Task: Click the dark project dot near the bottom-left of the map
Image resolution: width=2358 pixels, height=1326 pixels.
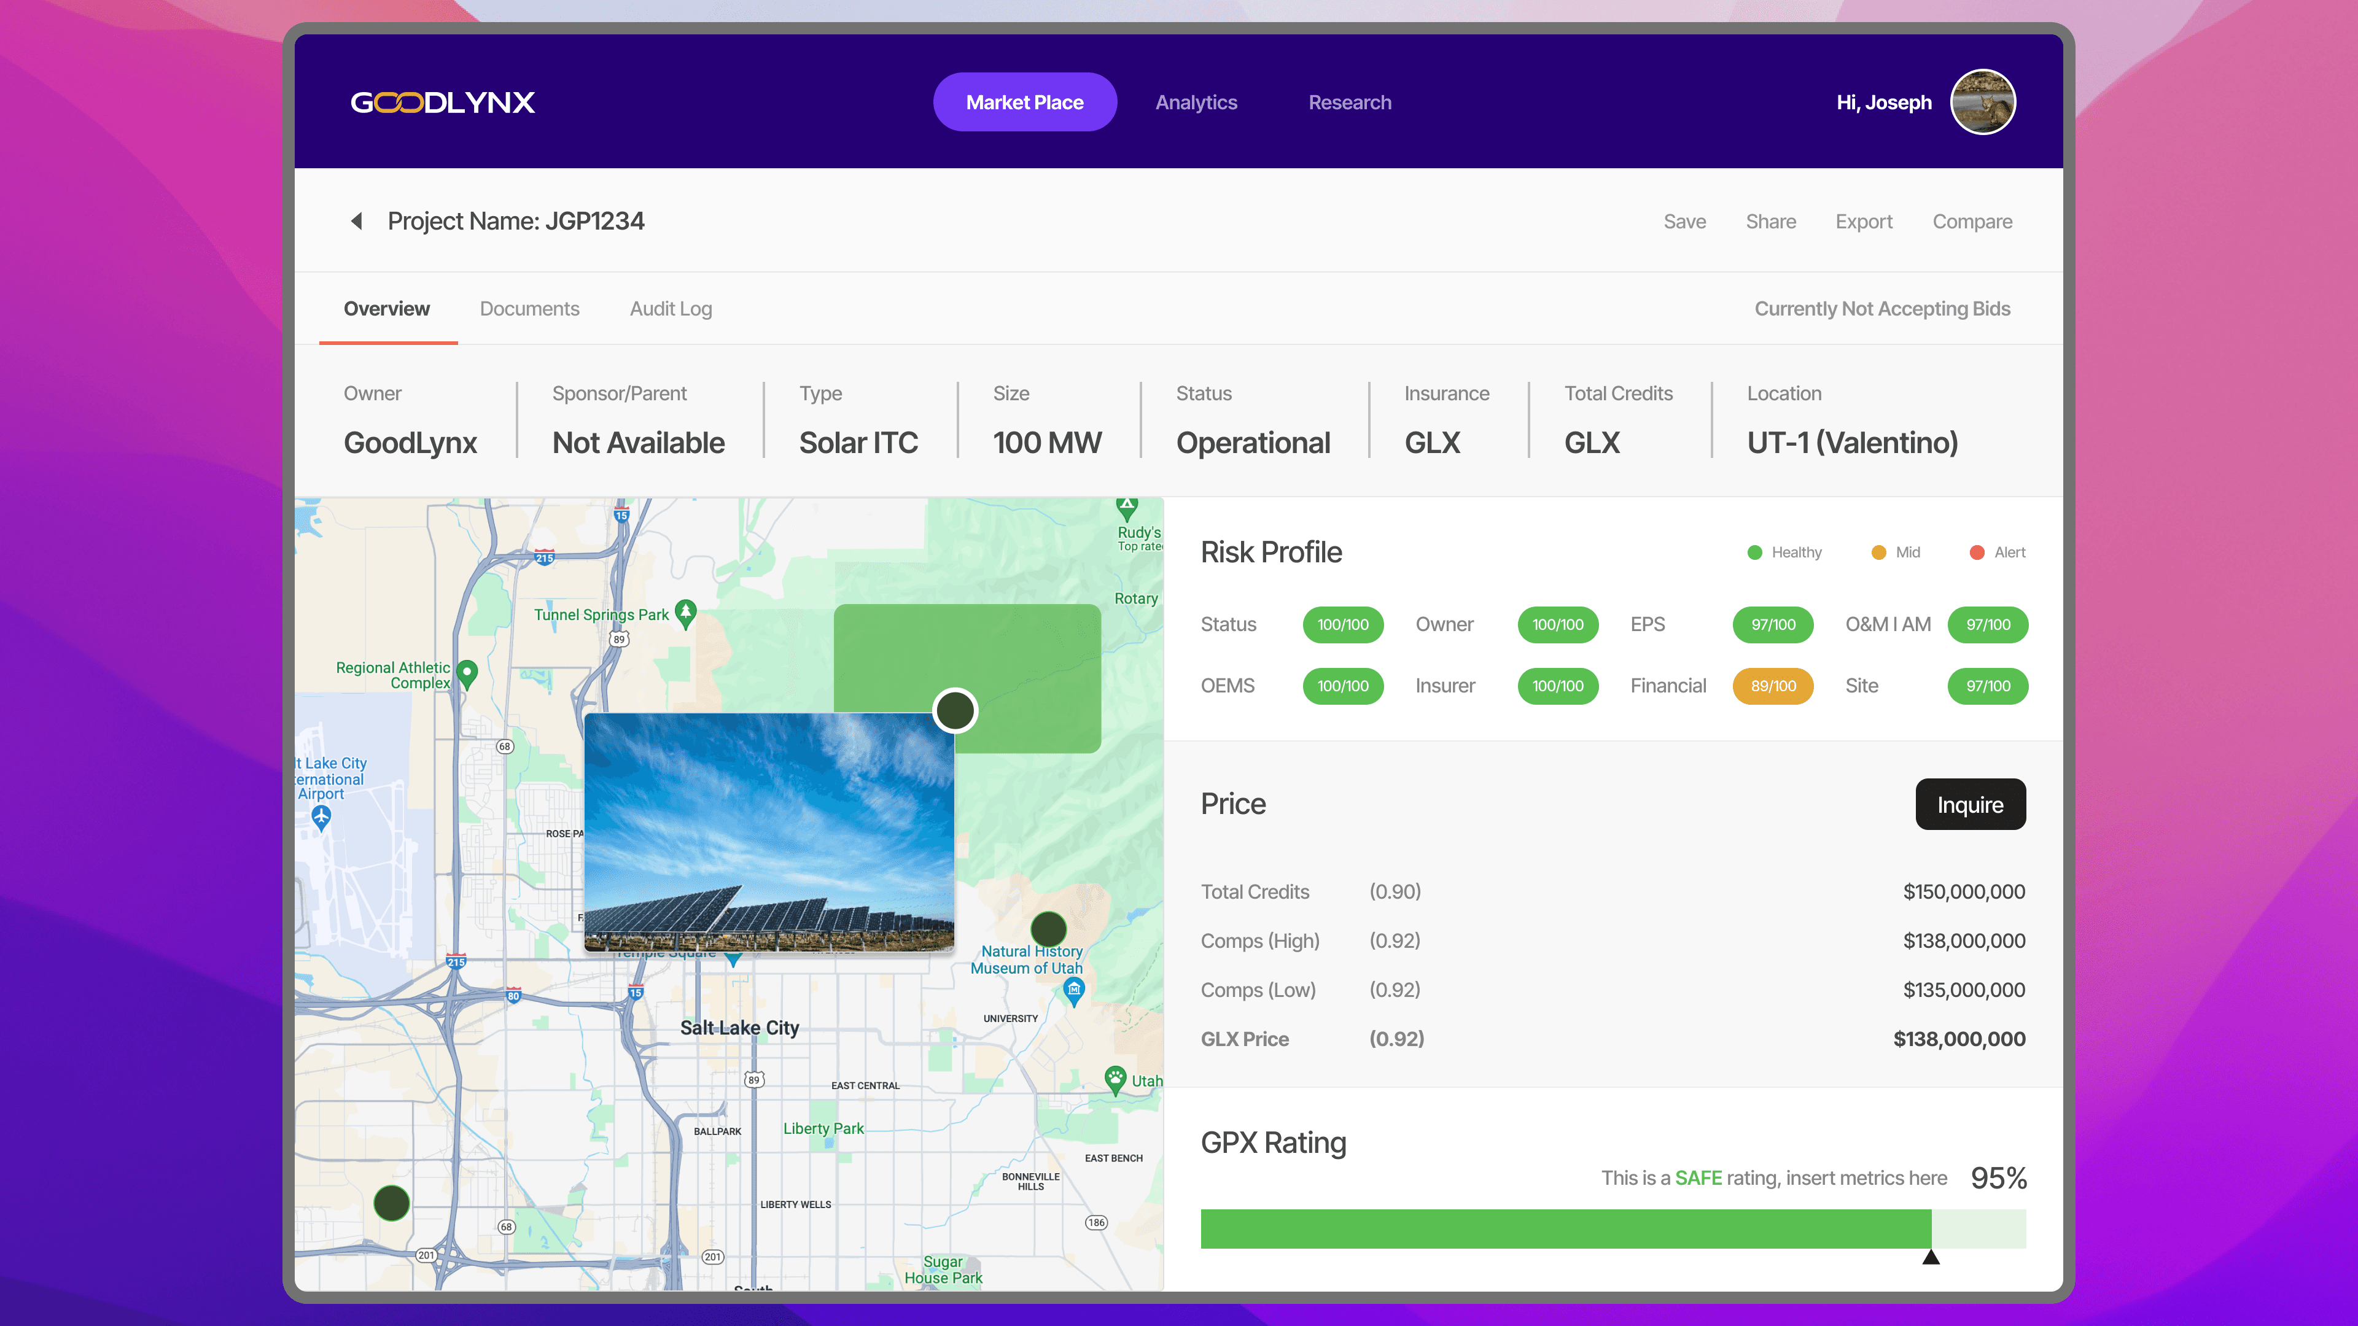Action: (392, 1203)
